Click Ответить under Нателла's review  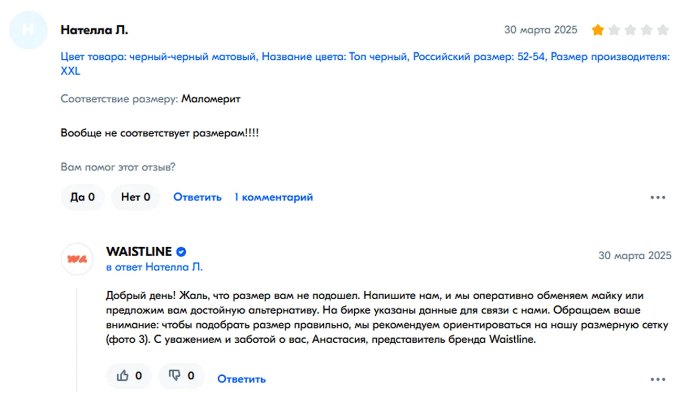click(x=197, y=197)
